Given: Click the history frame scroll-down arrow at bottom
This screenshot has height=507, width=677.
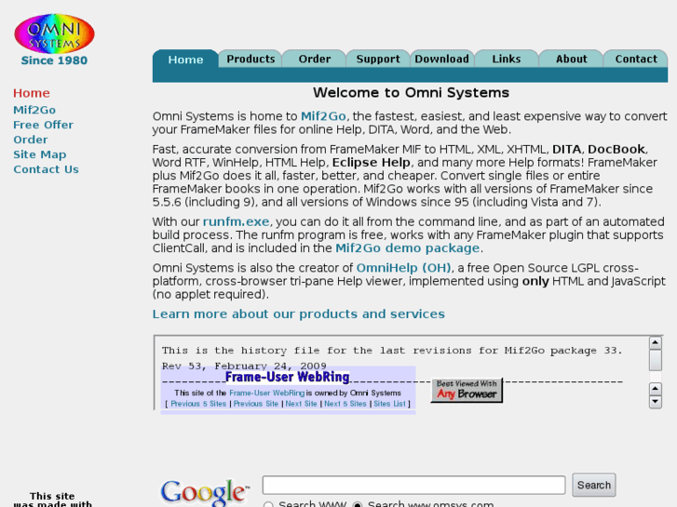Looking at the screenshot, I should coord(656,402).
